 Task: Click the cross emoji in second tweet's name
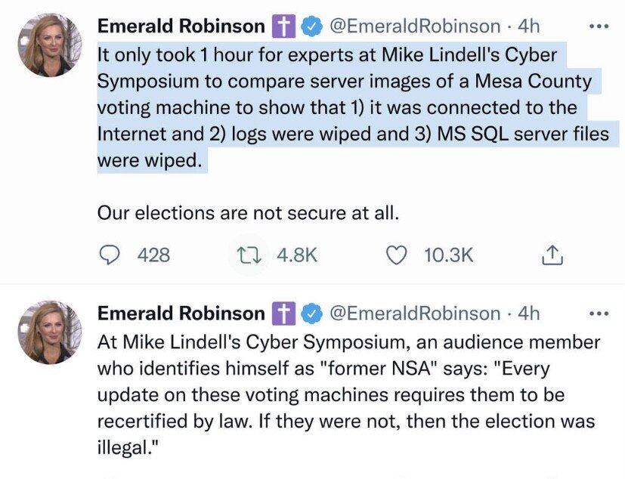pos(283,313)
